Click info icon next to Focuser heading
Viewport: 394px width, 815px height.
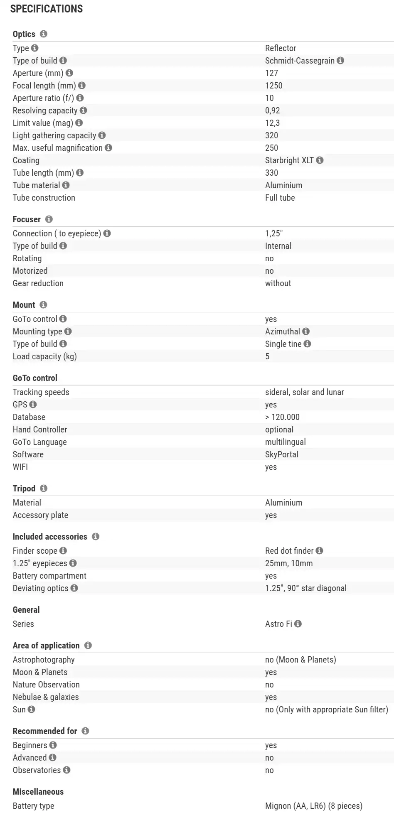tap(49, 219)
